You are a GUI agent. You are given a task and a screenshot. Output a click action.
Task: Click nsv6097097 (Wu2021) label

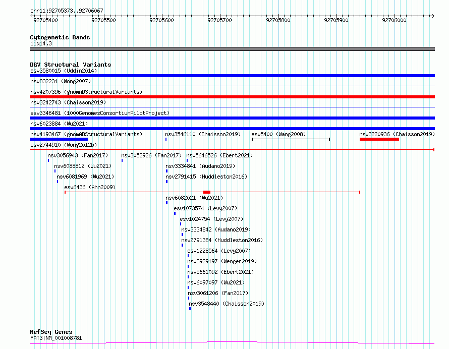[216, 282]
